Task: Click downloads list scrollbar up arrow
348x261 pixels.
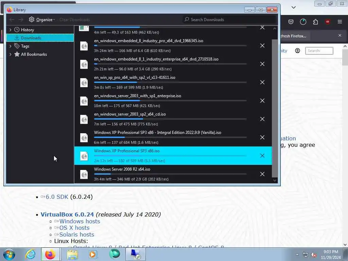Action: click(x=275, y=29)
